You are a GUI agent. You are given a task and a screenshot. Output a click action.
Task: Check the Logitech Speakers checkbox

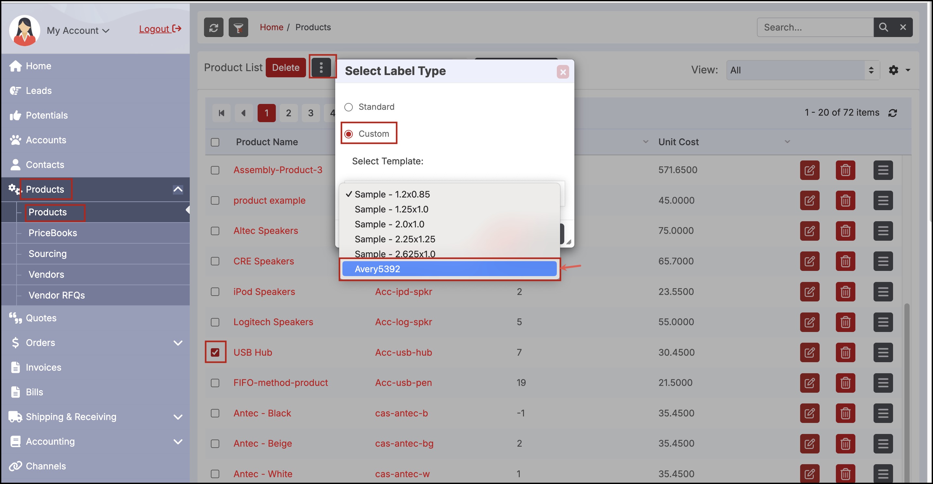point(215,322)
